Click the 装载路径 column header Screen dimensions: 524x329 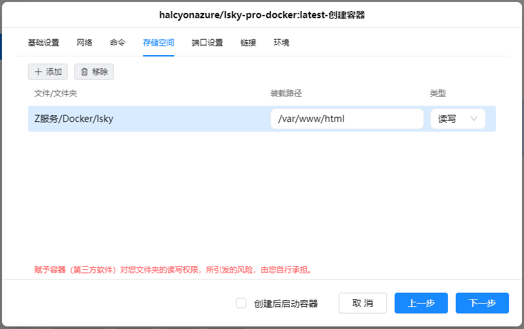click(x=286, y=93)
